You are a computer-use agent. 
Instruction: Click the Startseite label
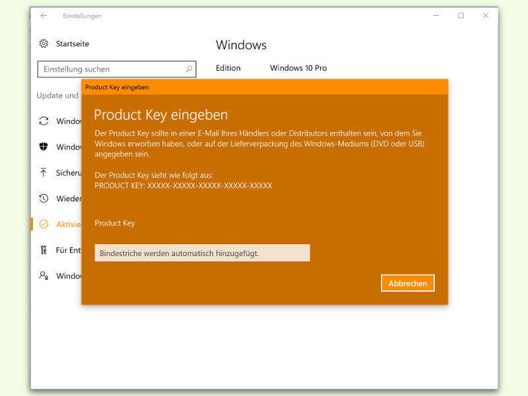pyautogui.click(x=73, y=44)
